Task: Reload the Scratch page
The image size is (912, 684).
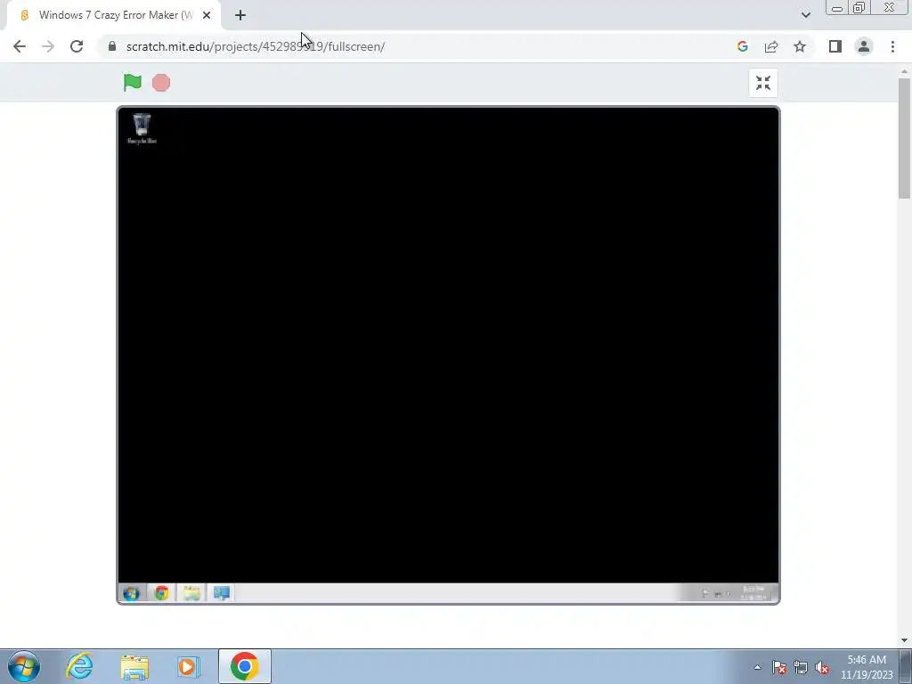Action: [x=77, y=46]
